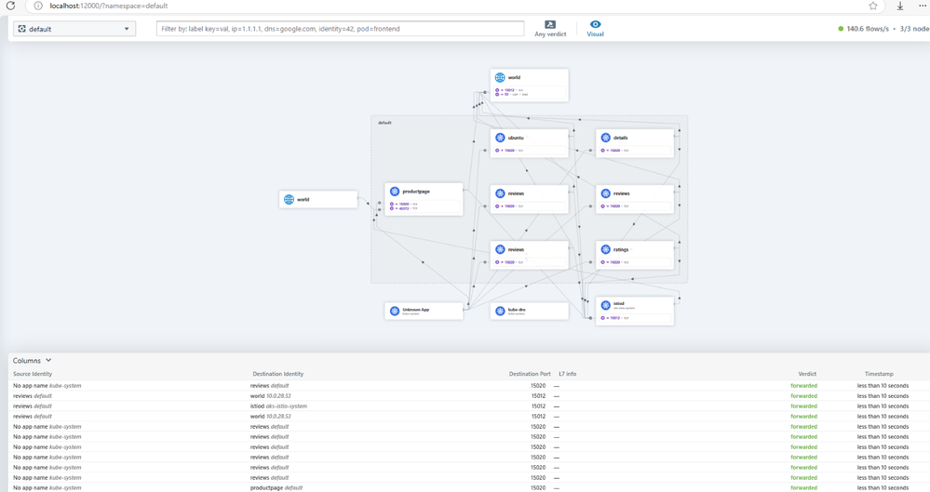This screenshot has height=492, width=930.
Task: Click the istiod Kubernetes icon
Action: [605, 305]
